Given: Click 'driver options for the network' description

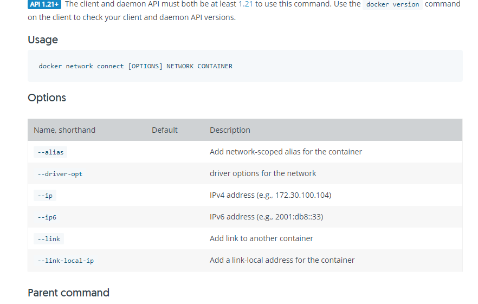Looking at the screenshot, I should coord(263,173).
